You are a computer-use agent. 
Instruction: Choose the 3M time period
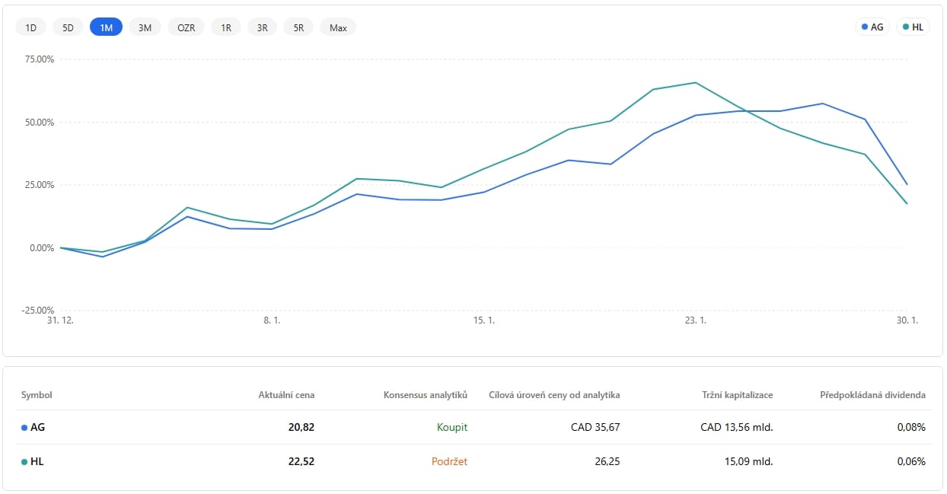[x=145, y=27]
